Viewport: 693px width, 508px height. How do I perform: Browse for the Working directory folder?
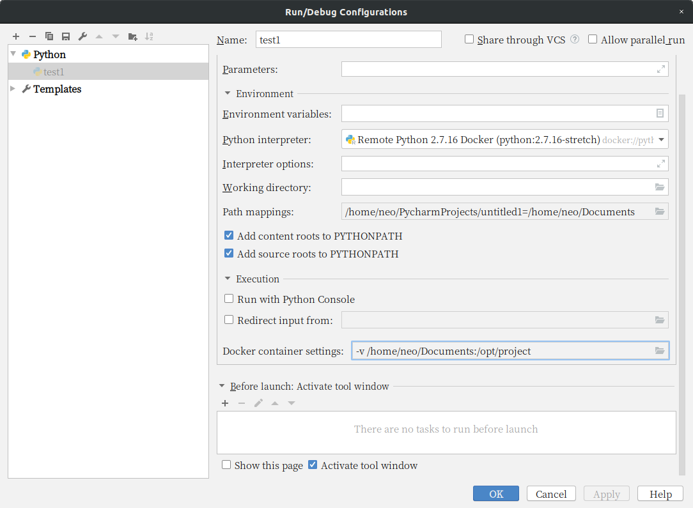click(x=660, y=187)
